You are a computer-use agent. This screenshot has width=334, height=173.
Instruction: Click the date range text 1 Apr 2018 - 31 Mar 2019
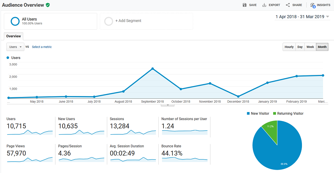(300, 17)
